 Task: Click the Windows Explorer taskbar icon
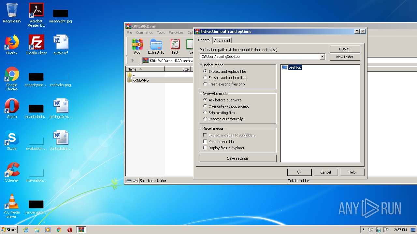37,230
